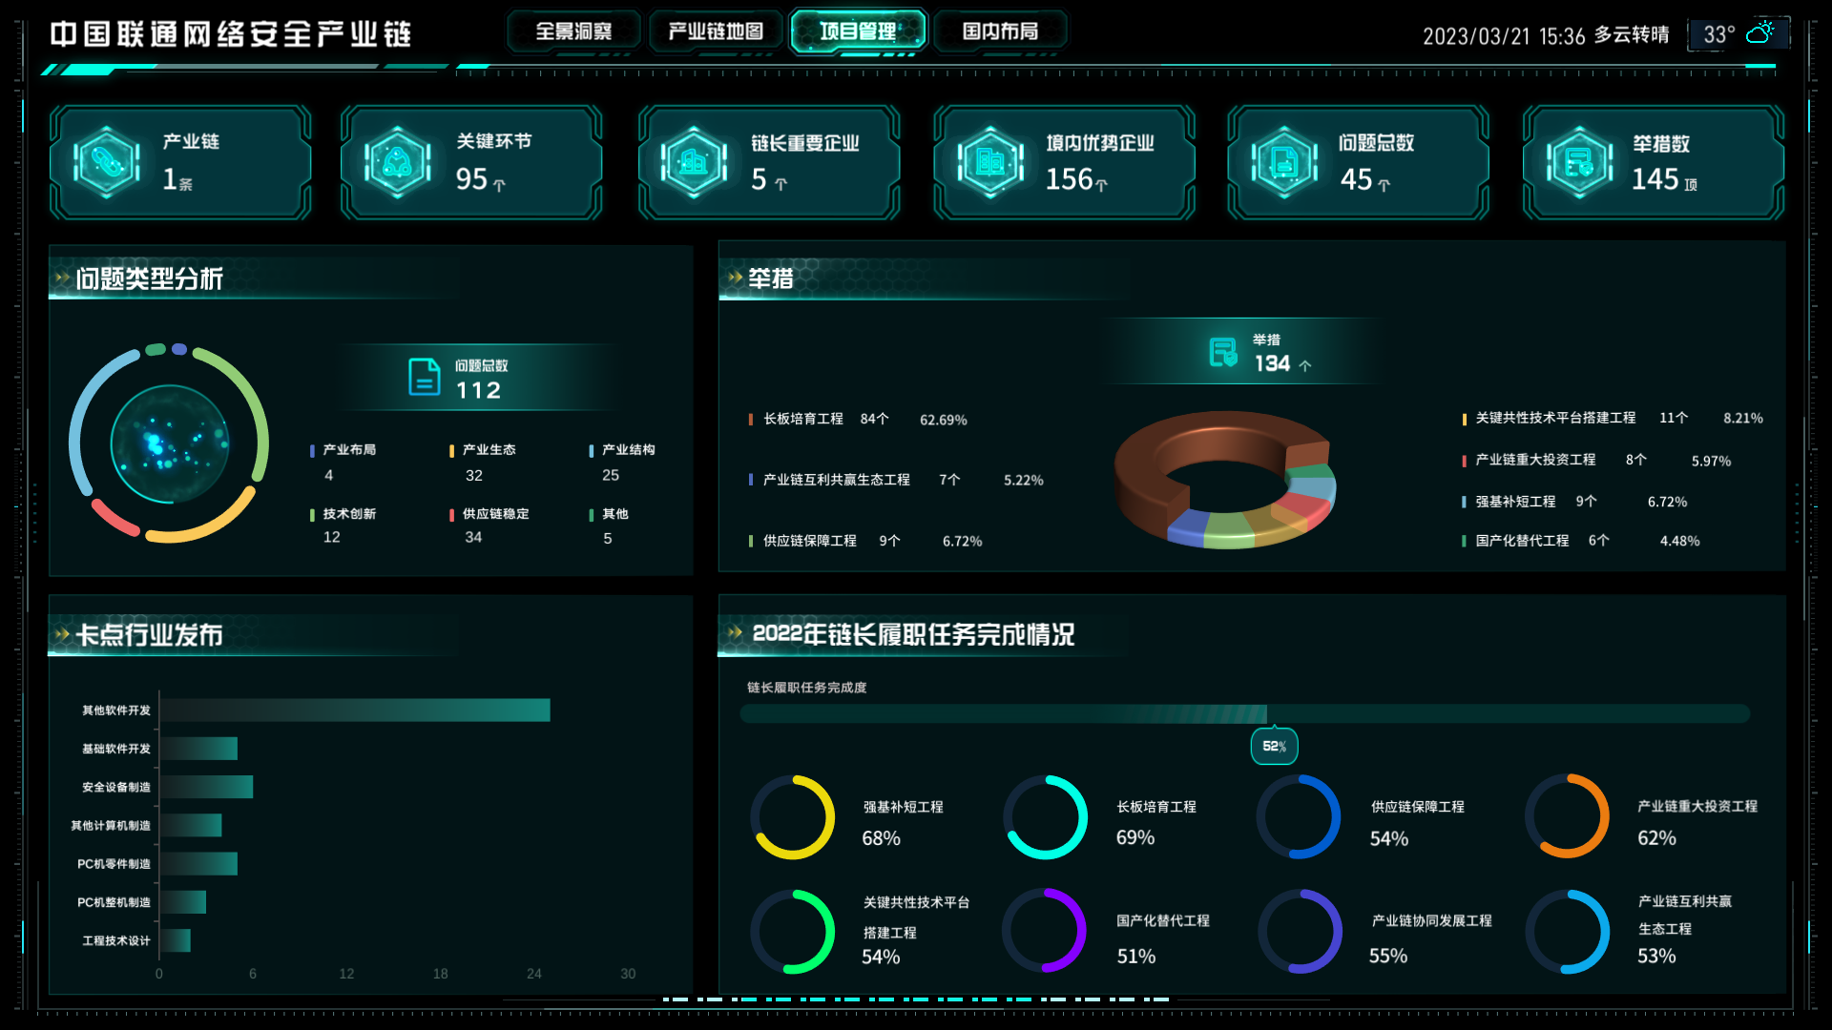Click the 33° temperature readout
1832x1030 pixels.
point(1719,35)
